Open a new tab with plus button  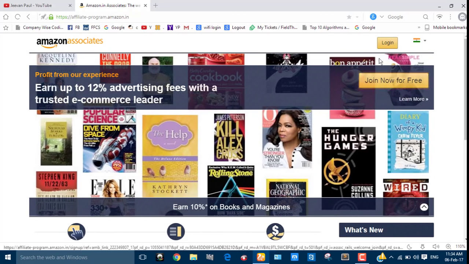[156, 5]
